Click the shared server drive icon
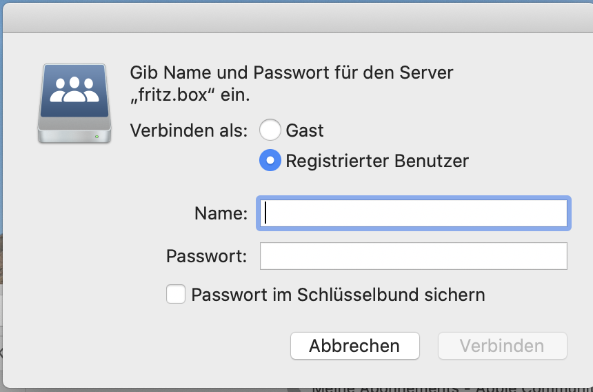The width and height of the screenshot is (593, 392). tap(74, 104)
